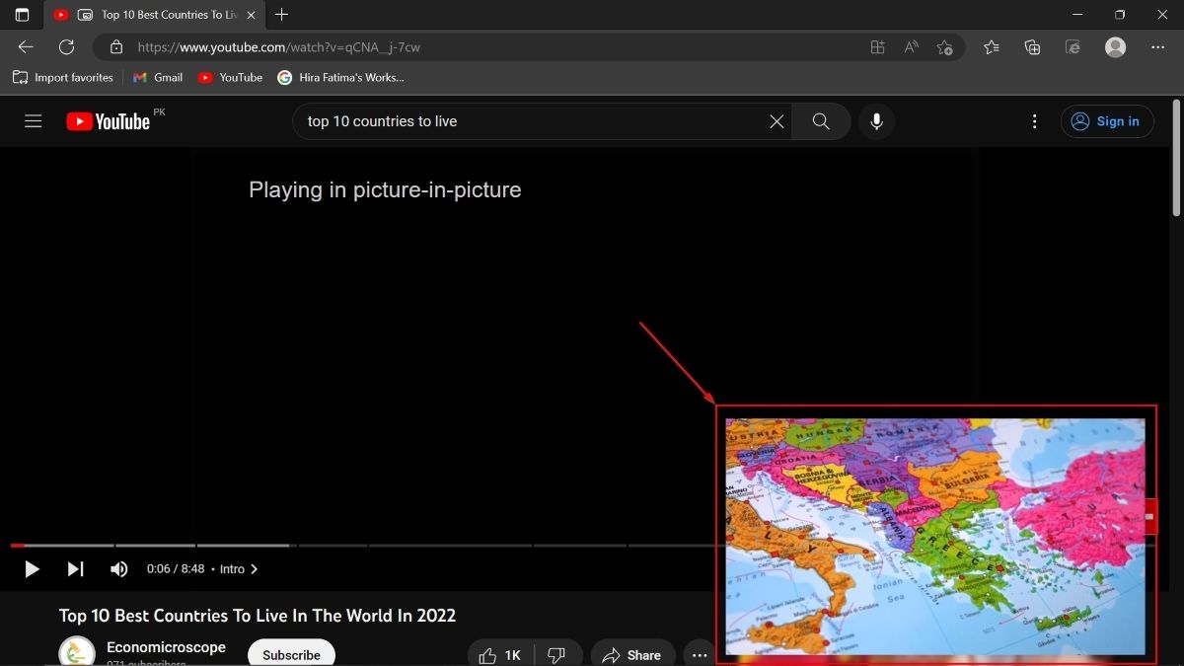The image size is (1184, 666).
Task: Start a voice search with the microphone icon
Action: coord(876,121)
